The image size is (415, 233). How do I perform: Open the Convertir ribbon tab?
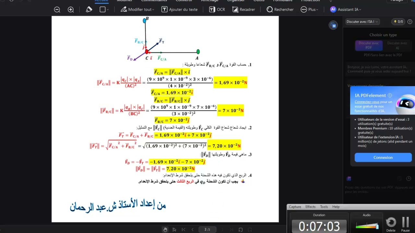pyautogui.click(x=184, y=1)
